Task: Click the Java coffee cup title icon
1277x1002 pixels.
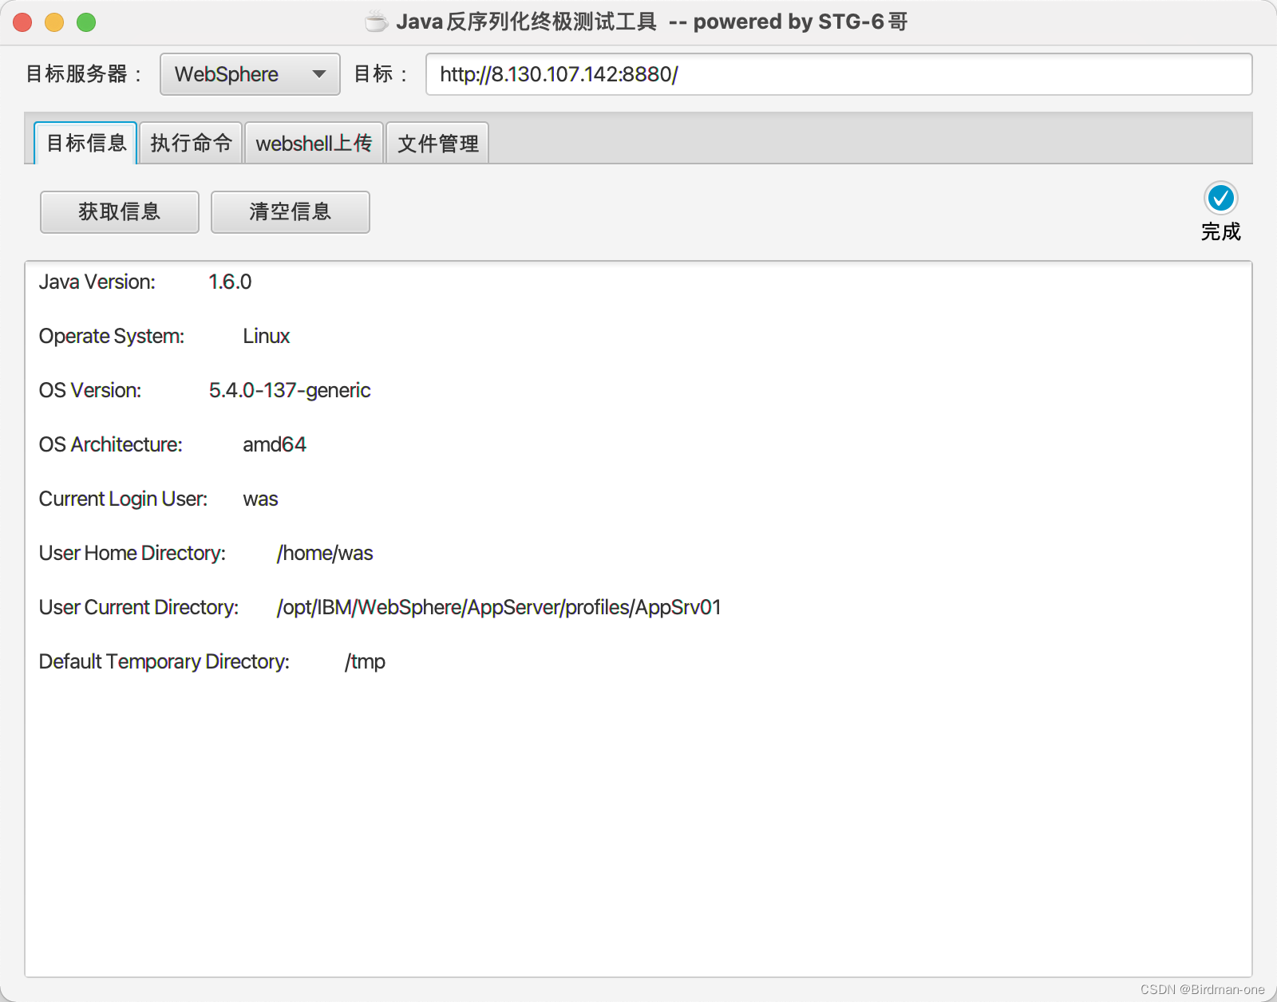Action: tap(376, 22)
